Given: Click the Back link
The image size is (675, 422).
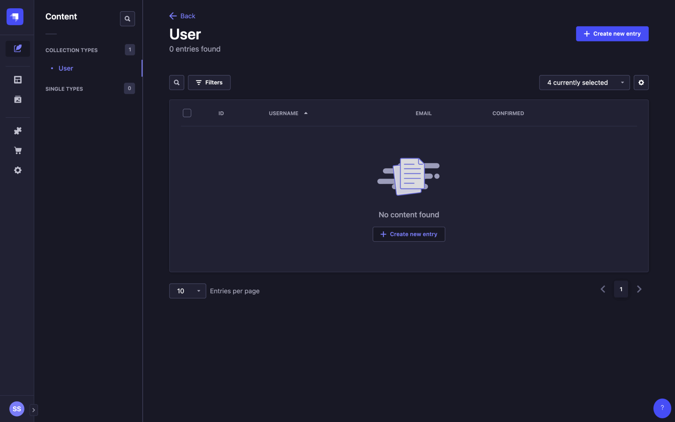Looking at the screenshot, I should [x=182, y=16].
